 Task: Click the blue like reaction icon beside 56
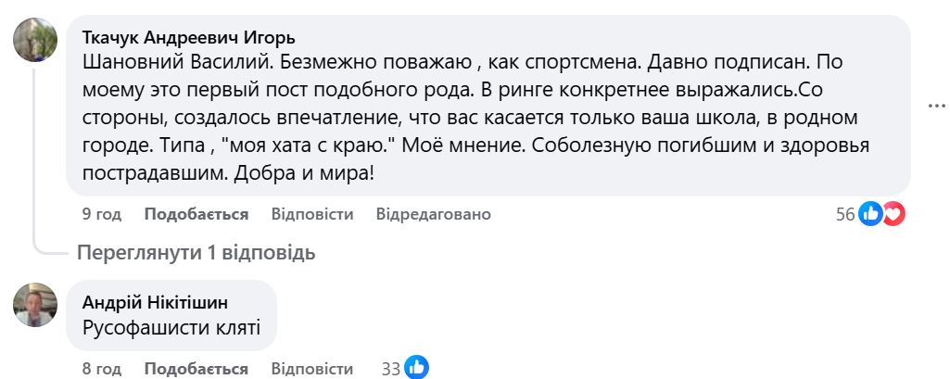tap(870, 214)
